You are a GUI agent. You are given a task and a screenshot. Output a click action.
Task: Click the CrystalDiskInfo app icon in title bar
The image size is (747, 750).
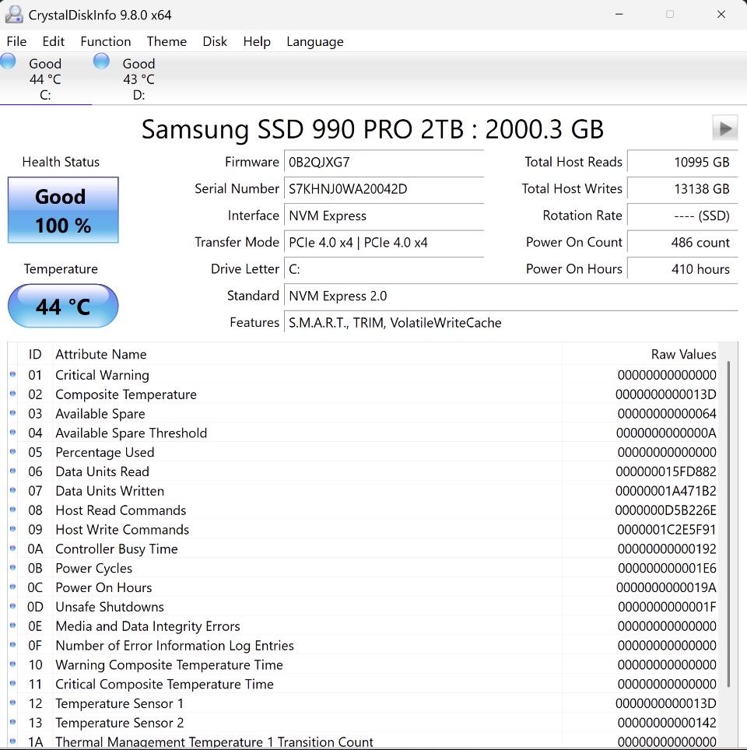13,15
